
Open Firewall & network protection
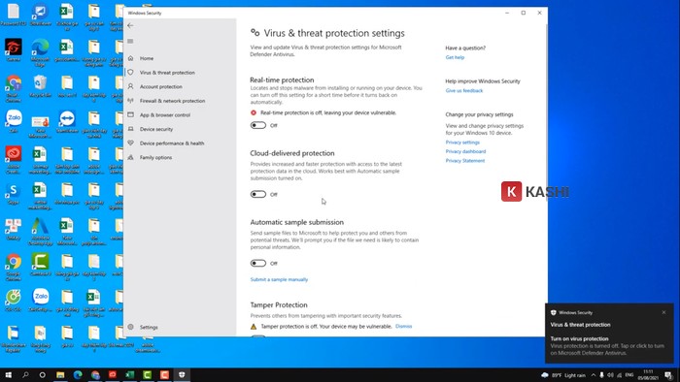coord(172,101)
